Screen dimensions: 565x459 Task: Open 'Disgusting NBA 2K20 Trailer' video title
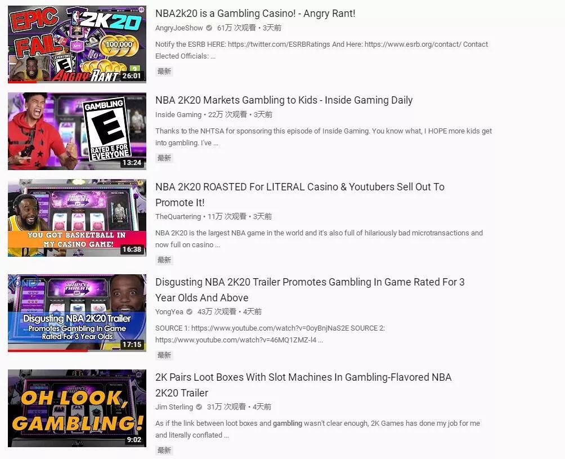(310, 289)
